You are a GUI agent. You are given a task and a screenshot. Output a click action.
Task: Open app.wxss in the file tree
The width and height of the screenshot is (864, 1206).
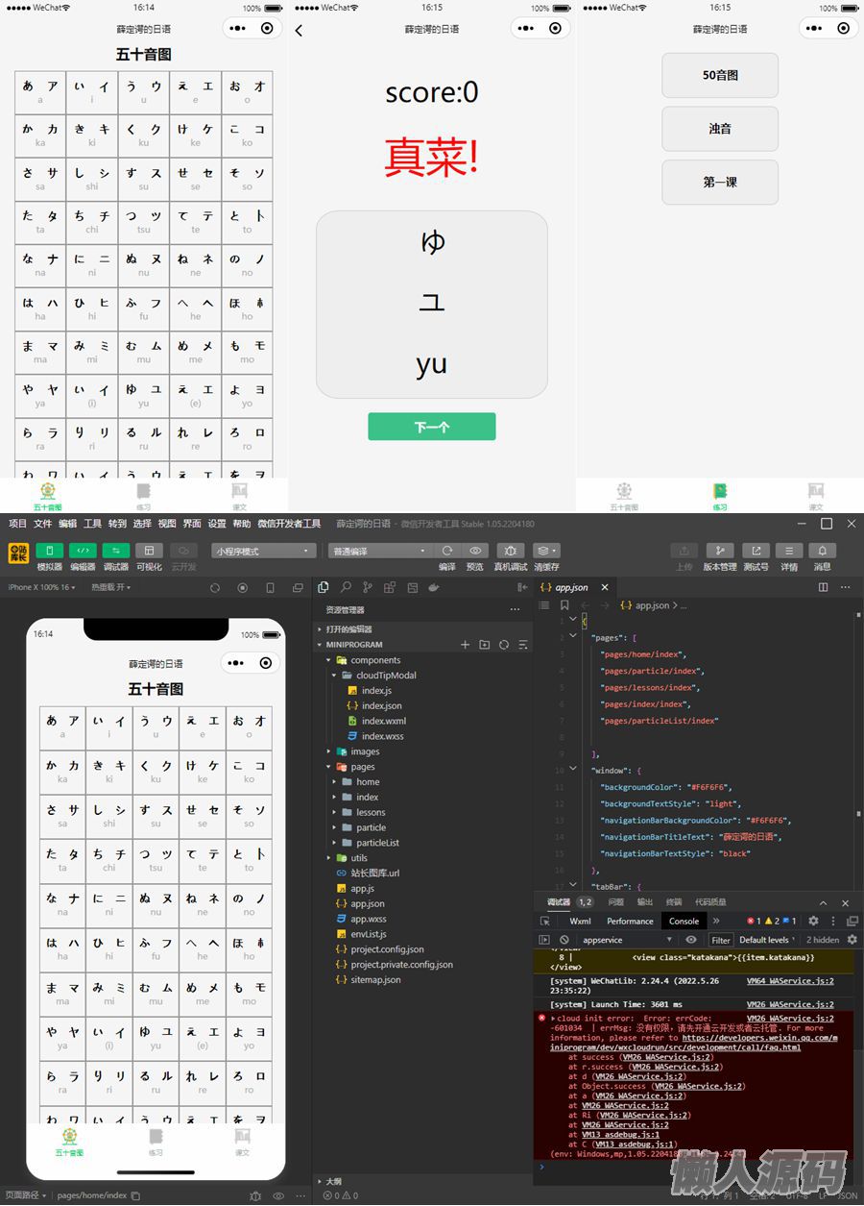(369, 919)
